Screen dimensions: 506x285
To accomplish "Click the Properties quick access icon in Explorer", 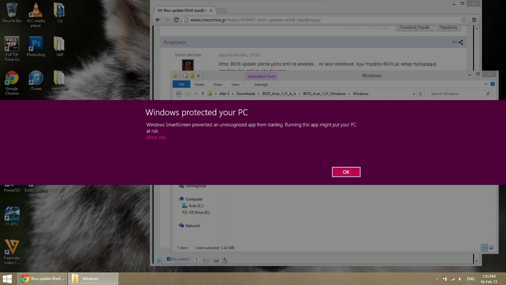I will pos(186,76).
